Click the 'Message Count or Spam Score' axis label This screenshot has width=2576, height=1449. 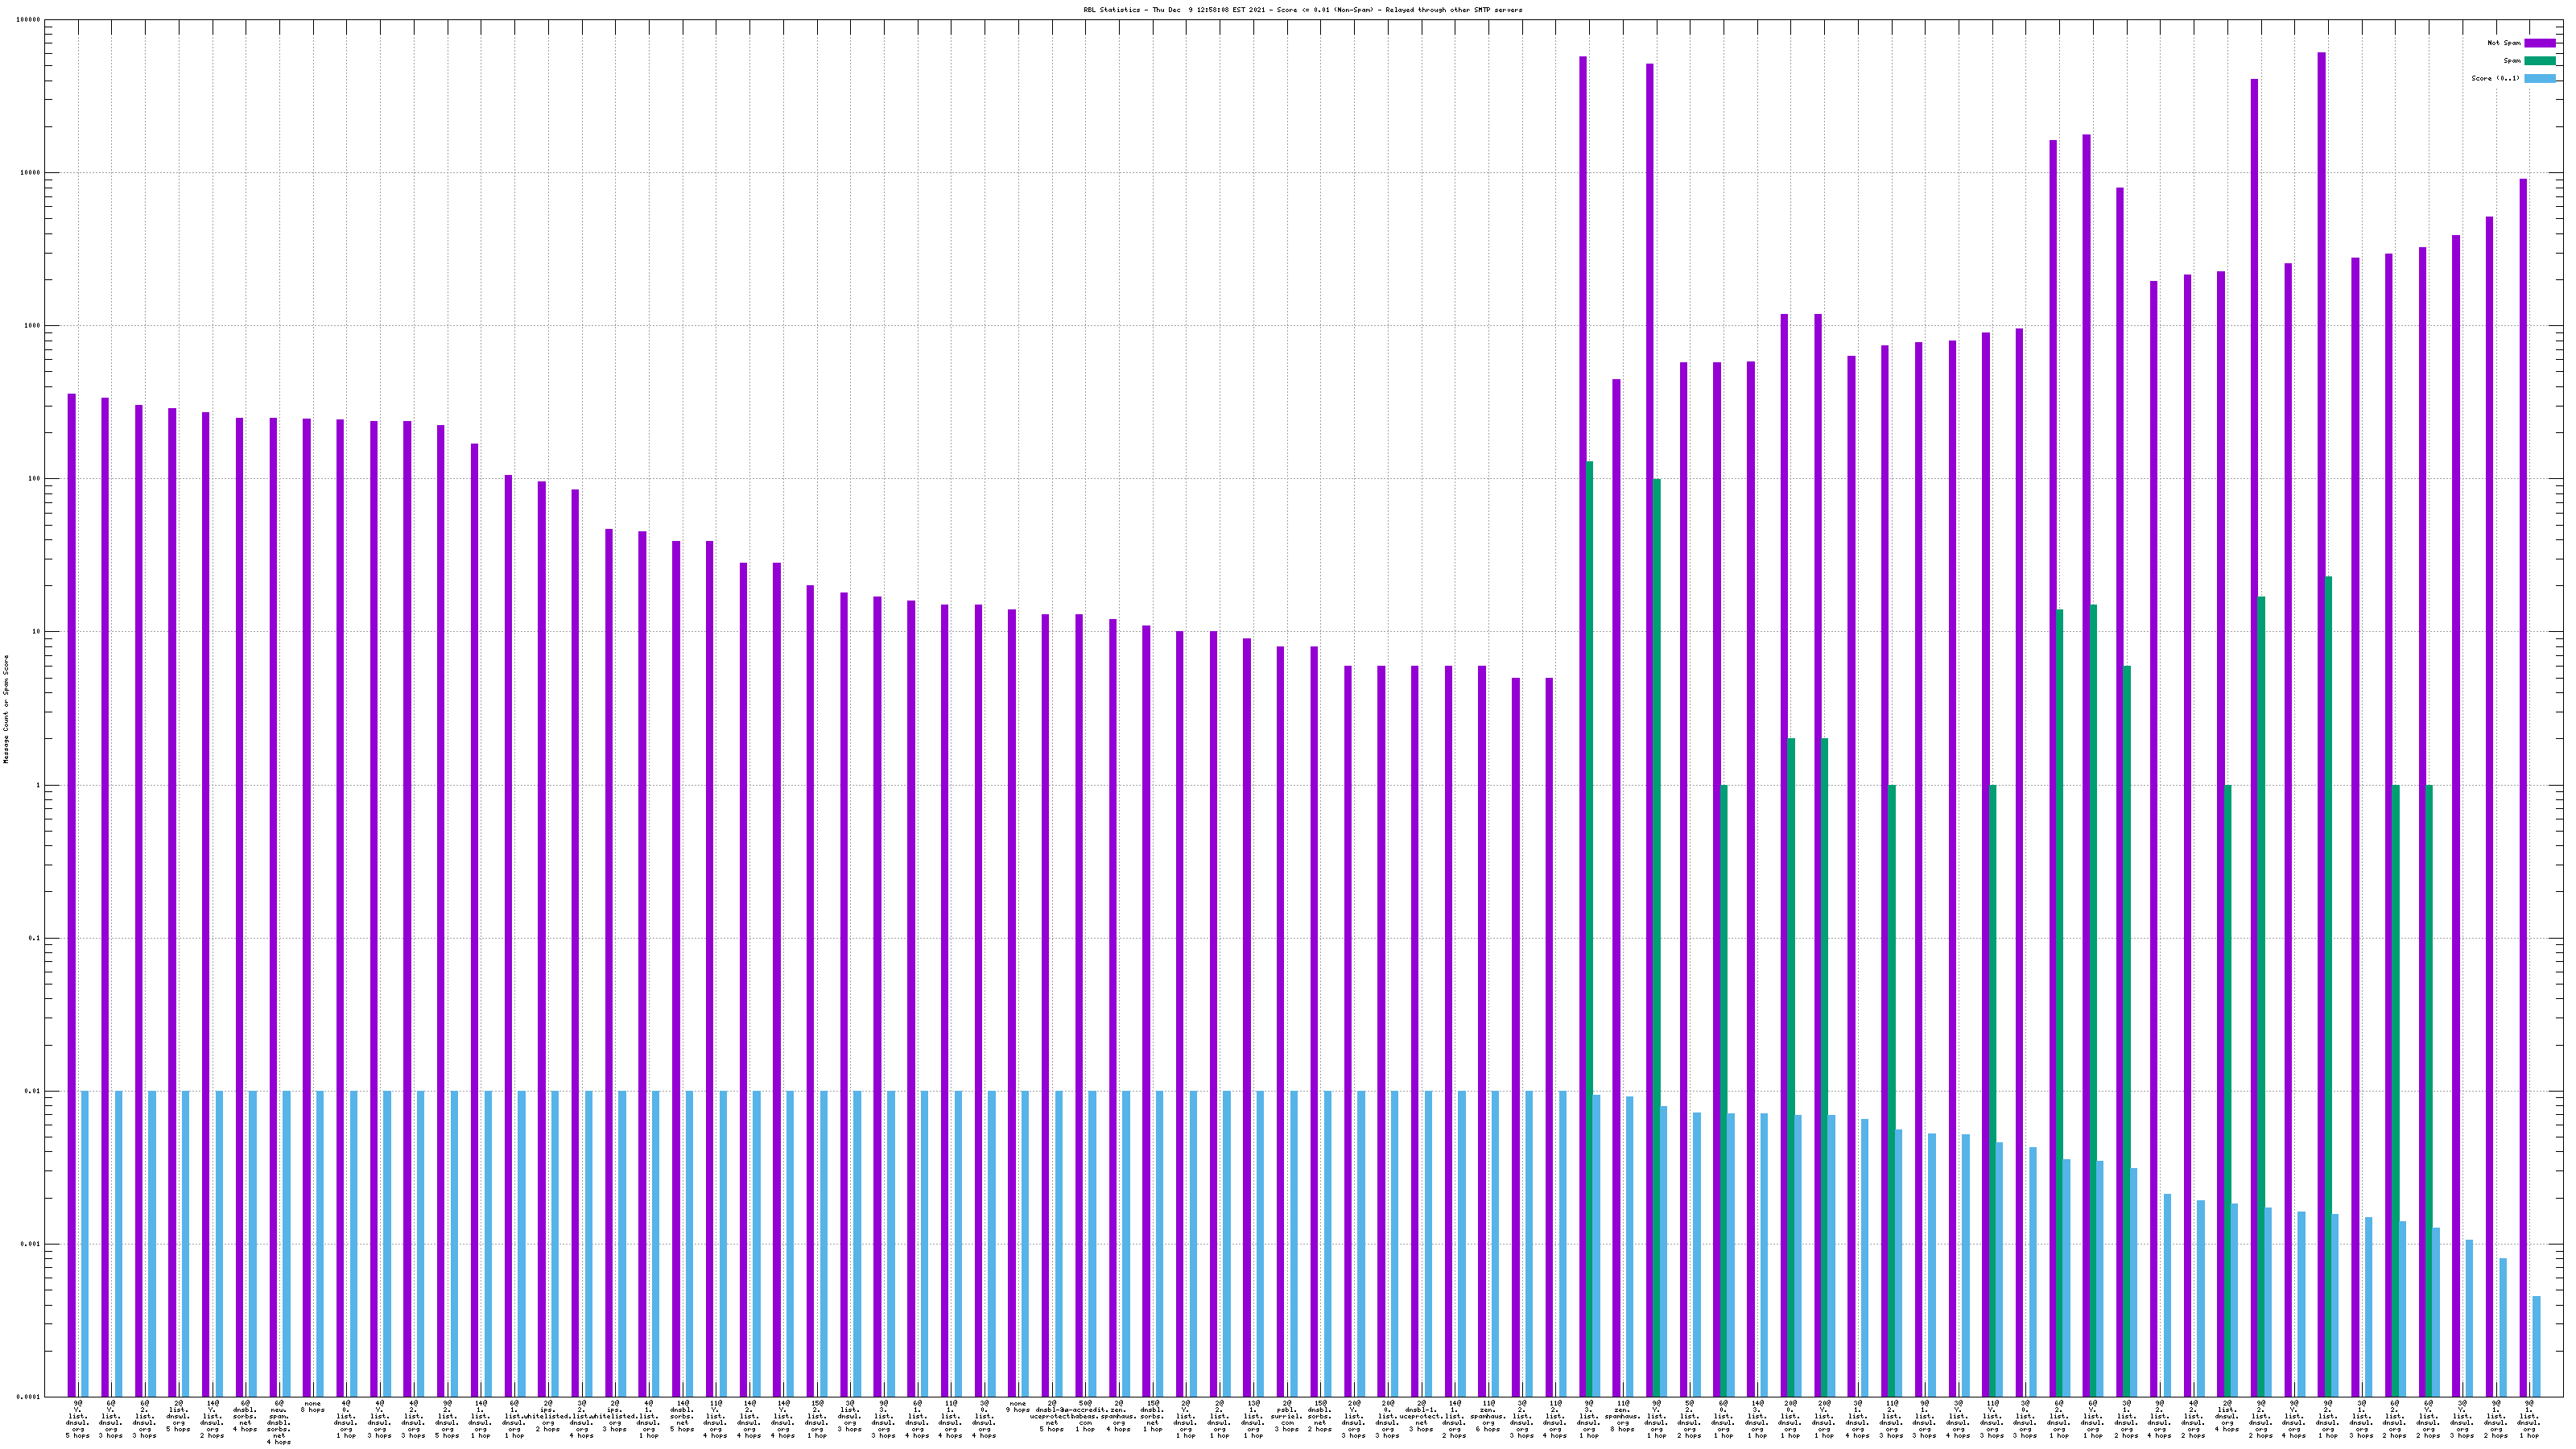pos(6,709)
